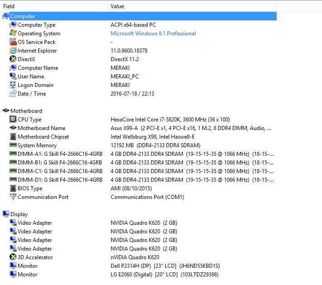Open the Microsoft Windows 8.1 Professional link
The height and width of the screenshot is (285, 322).
pyautogui.click(x=153, y=34)
